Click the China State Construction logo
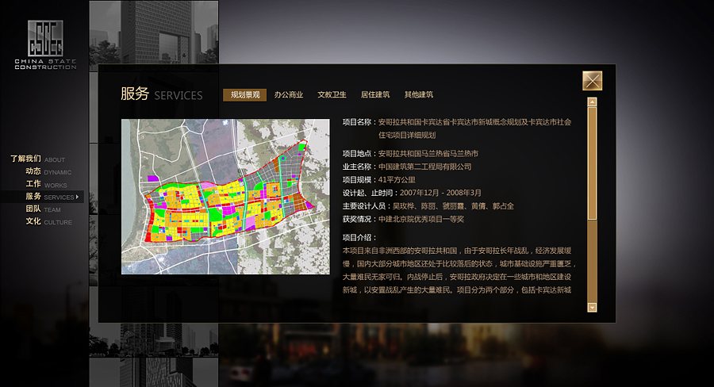Viewport: 714px width, 387px height. 45,44
